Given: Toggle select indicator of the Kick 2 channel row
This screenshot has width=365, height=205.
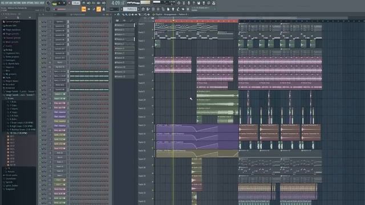Looking at the screenshot, I should (x=68, y=63).
